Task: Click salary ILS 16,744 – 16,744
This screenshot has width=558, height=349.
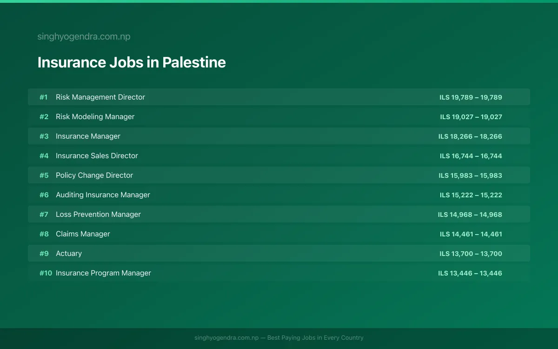Action: tap(471, 156)
